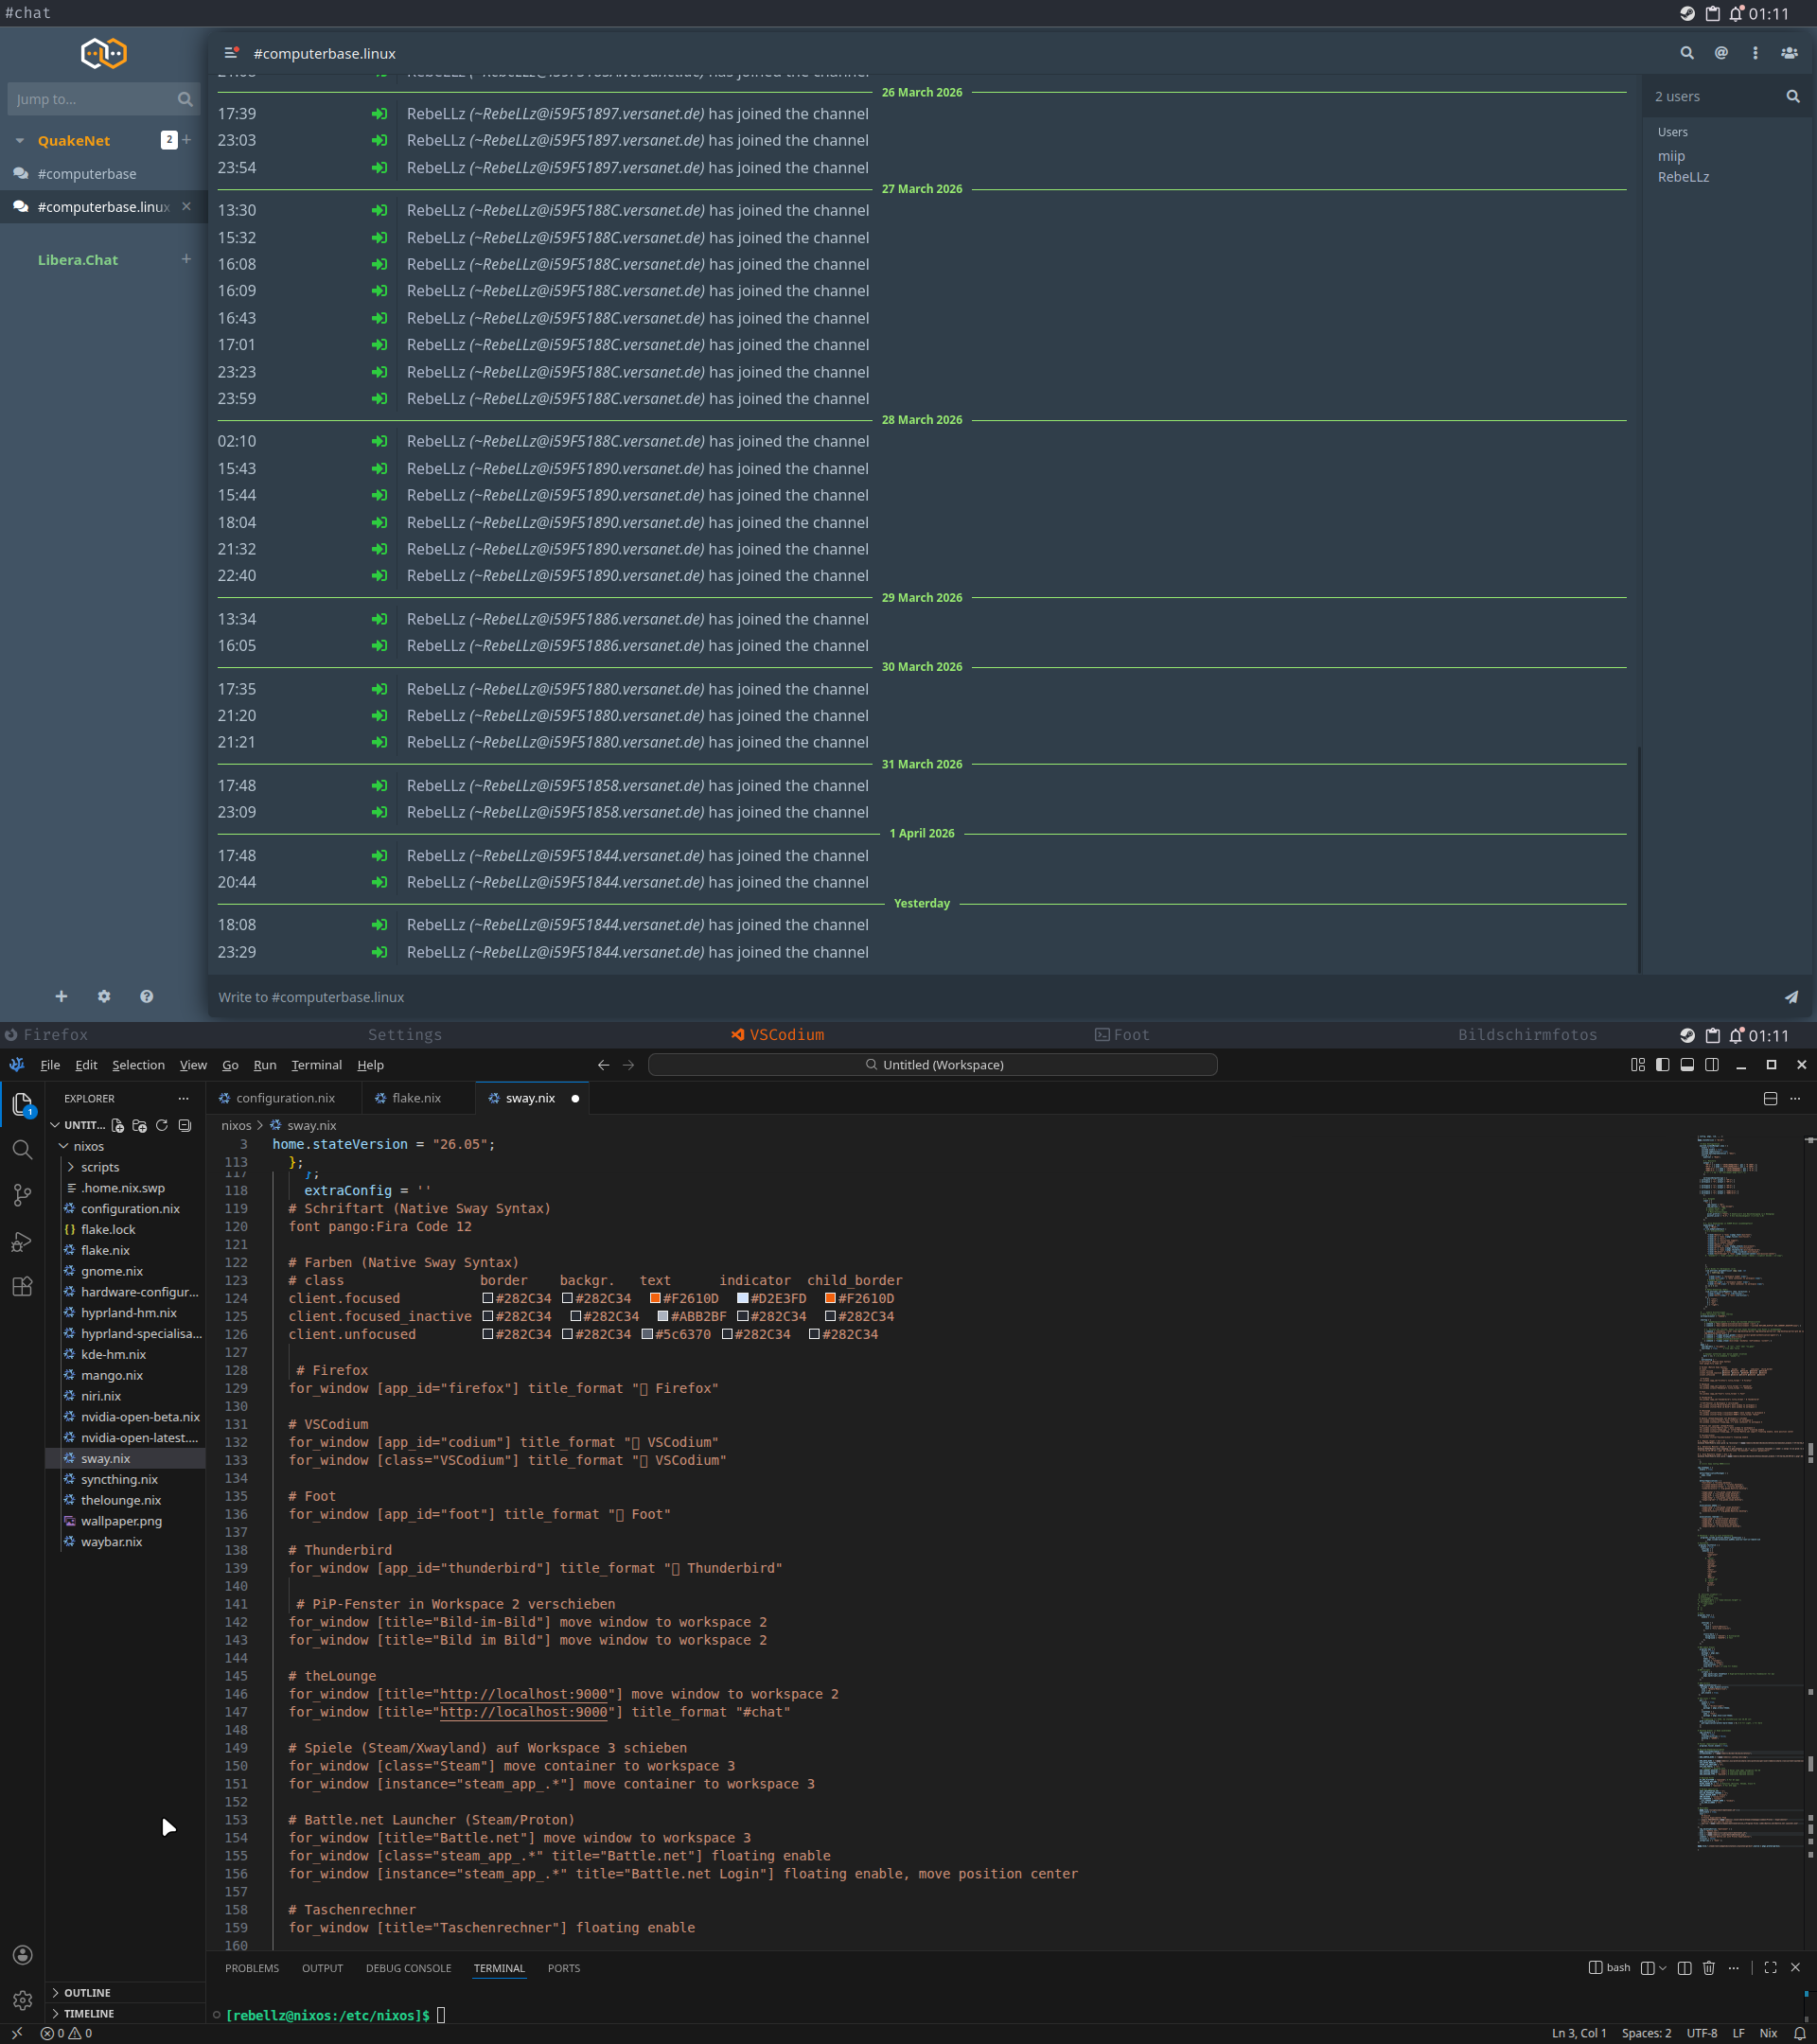Screen dimensions: 1817x2044
Task: Open sway.nix in the Explorer tree
Action: click(x=105, y=1458)
